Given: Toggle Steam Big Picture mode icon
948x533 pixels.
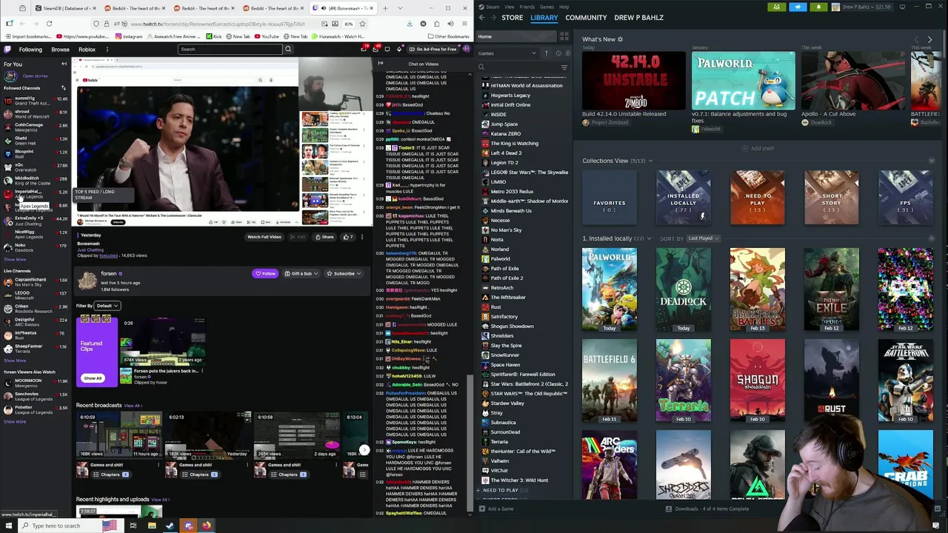Looking at the screenshot, I should (902, 7).
